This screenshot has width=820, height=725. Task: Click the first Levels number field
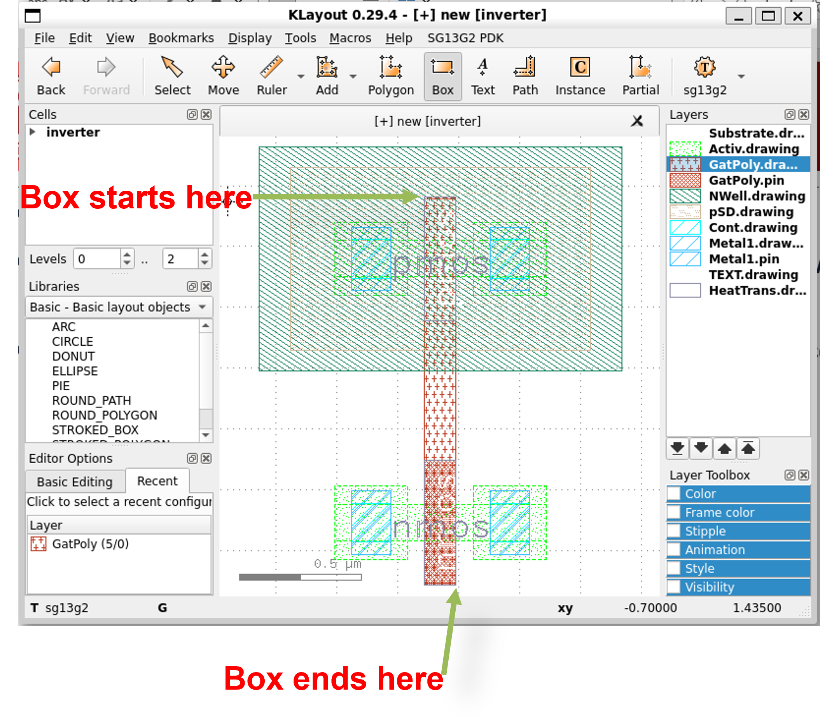[x=97, y=259]
